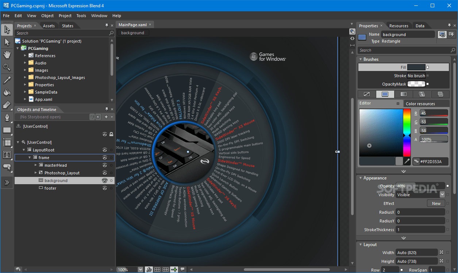This screenshot has width=458, height=273.
Task: Select the Button control tool
Action: pos(7,167)
